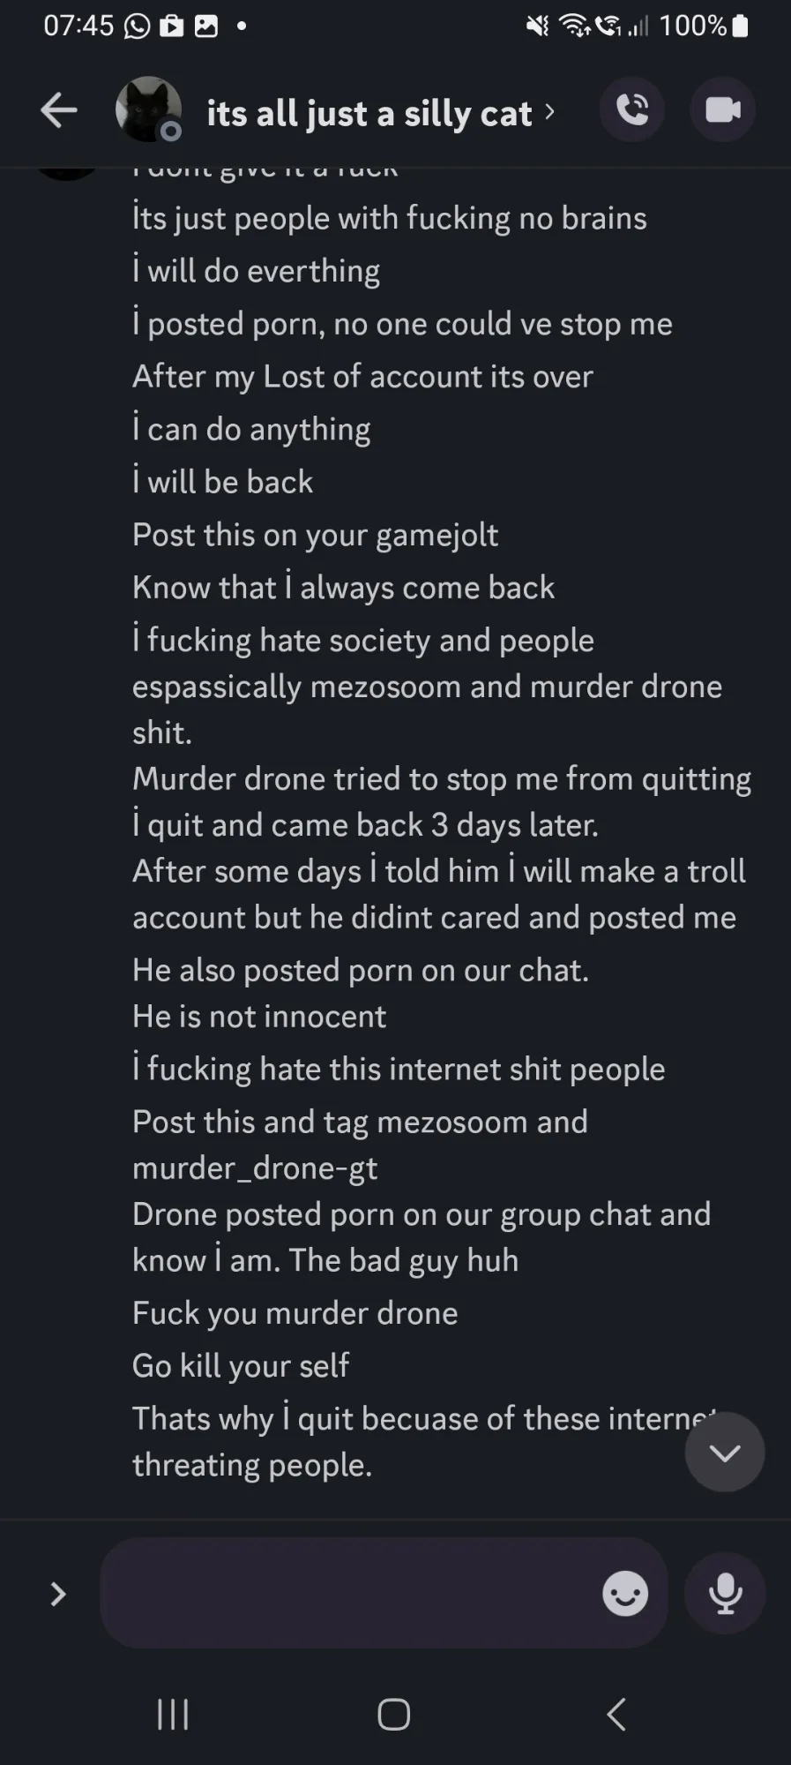Open Android recent apps button

[x=173, y=1715]
